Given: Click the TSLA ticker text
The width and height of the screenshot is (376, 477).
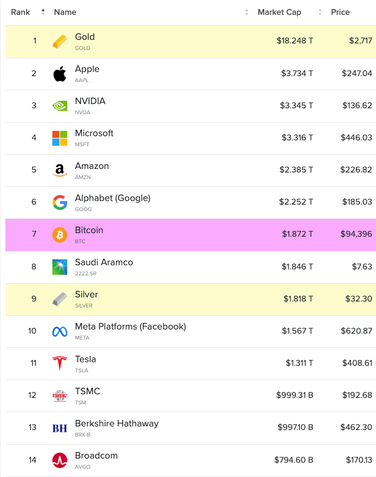Looking at the screenshot, I should point(82,371).
